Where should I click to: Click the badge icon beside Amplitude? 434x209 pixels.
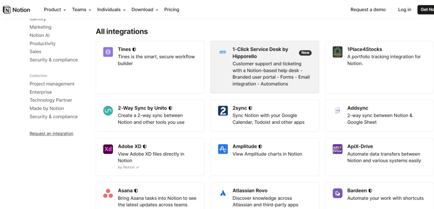tap(260, 146)
